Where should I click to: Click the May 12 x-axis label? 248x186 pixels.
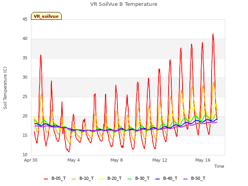coord(160,160)
